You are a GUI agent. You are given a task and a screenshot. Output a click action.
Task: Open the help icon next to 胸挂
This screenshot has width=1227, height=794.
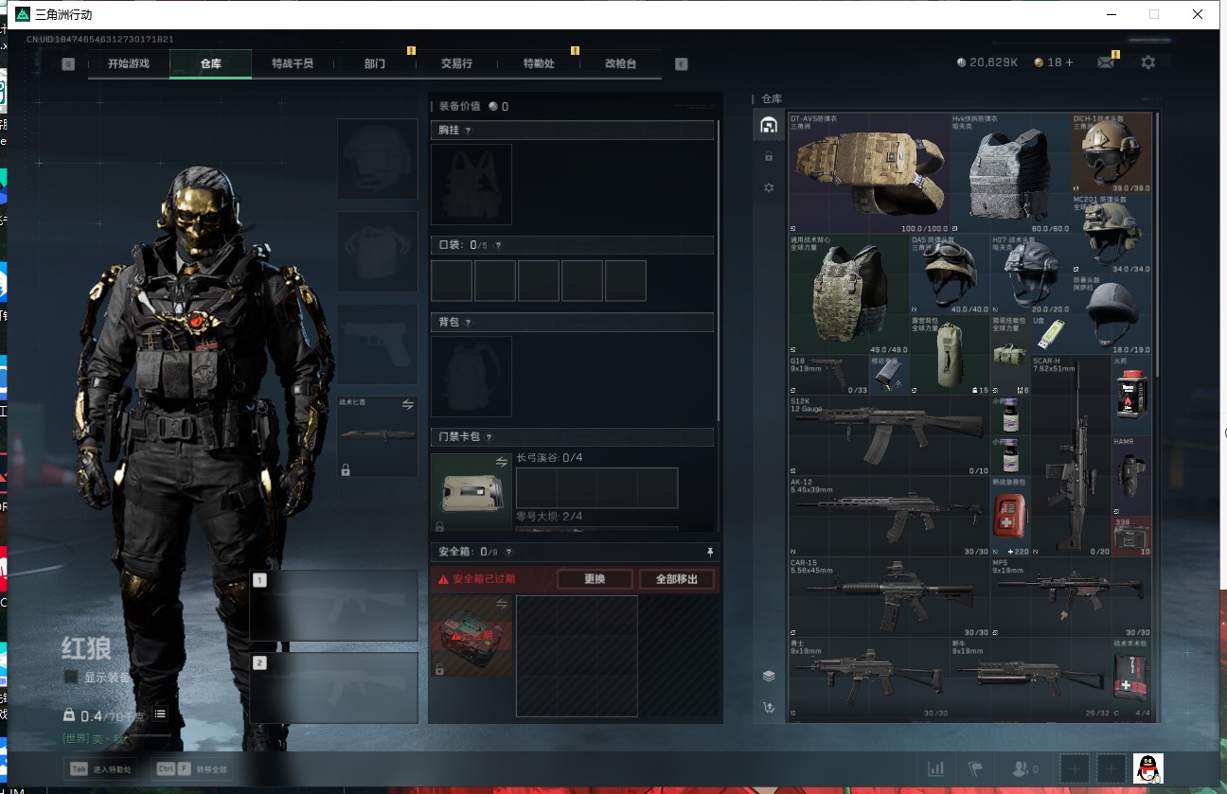(x=468, y=130)
